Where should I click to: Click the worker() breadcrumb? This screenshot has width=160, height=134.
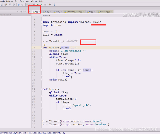pyautogui.click(x=46, y=16)
